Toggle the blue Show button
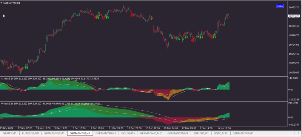Viewport: 302px width, 137px height. coord(280,6)
